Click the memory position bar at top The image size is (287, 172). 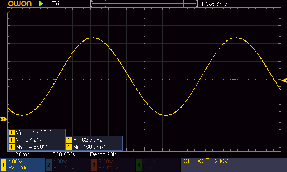[x=144, y=4]
